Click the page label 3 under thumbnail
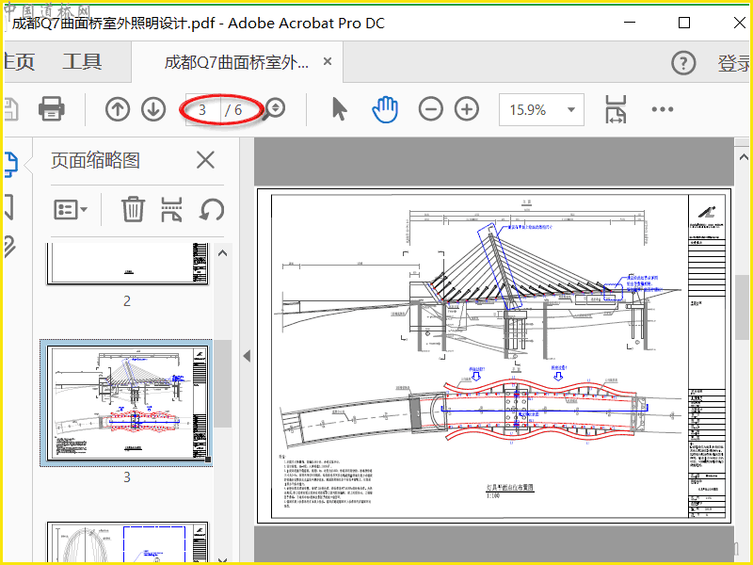 pyautogui.click(x=127, y=477)
